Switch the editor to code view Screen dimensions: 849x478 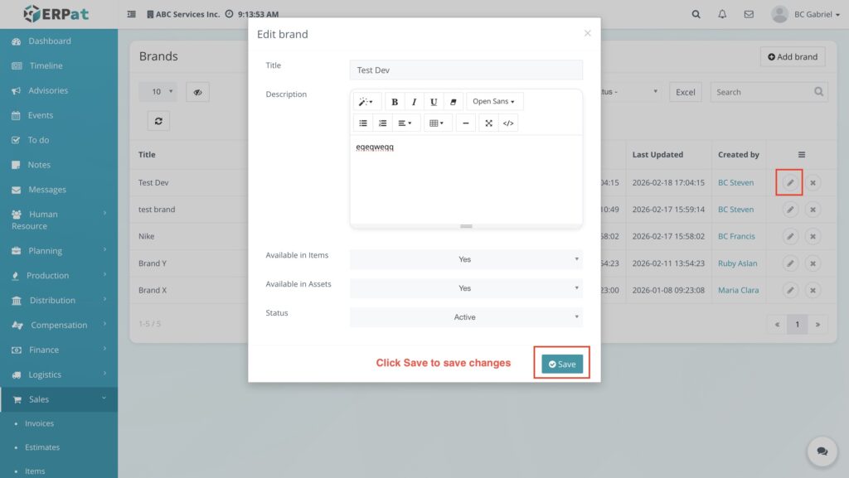(508, 123)
